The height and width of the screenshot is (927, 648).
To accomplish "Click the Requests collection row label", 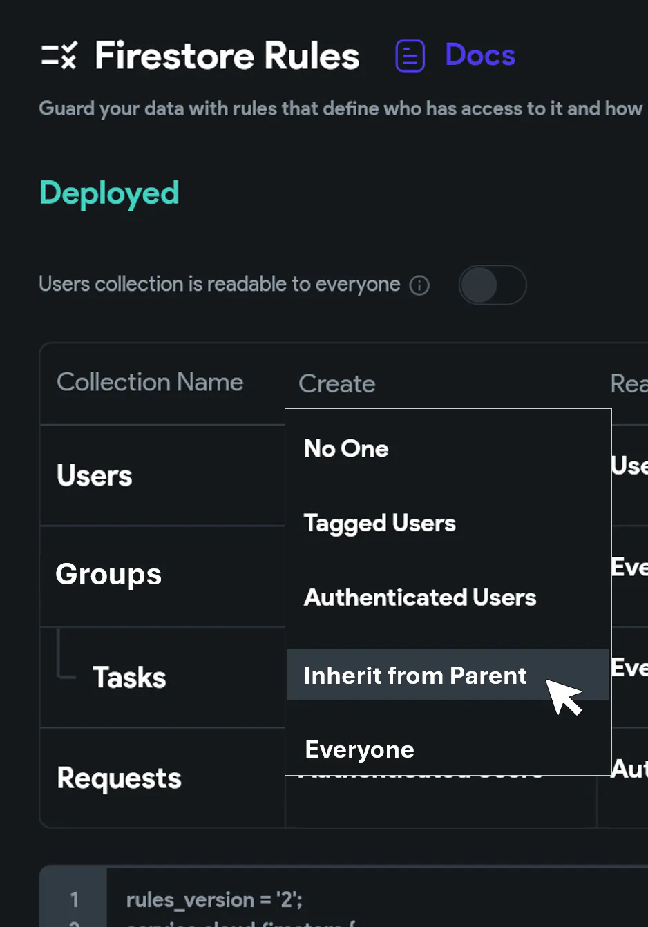I will (x=119, y=778).
